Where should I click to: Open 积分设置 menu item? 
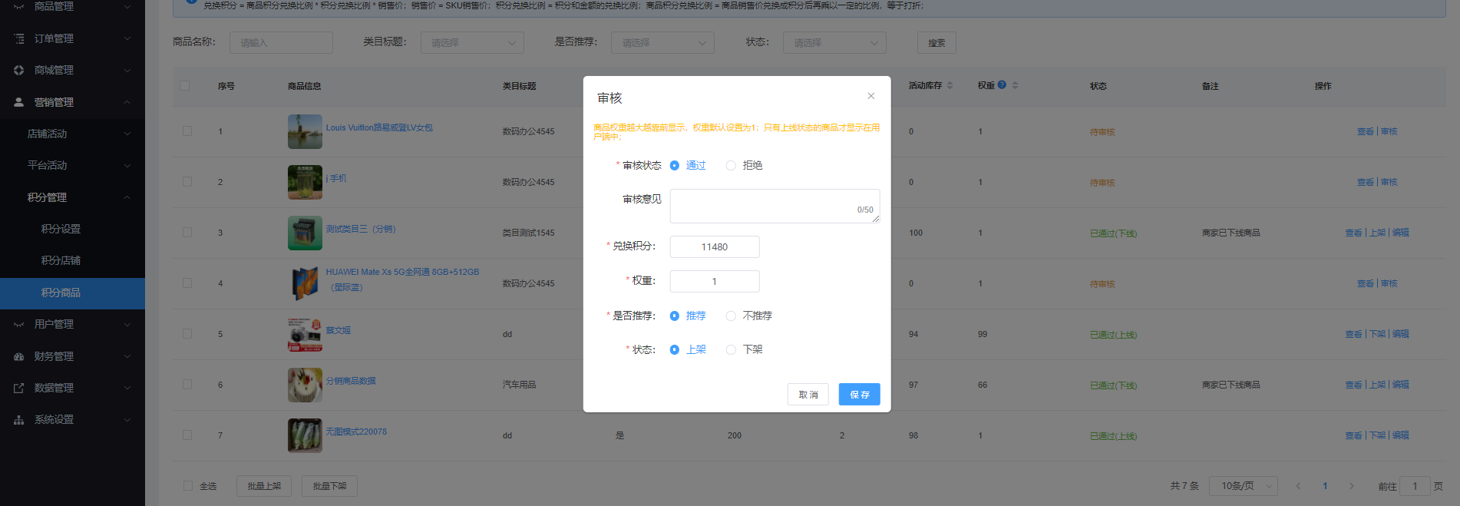(x=61, y=229)
